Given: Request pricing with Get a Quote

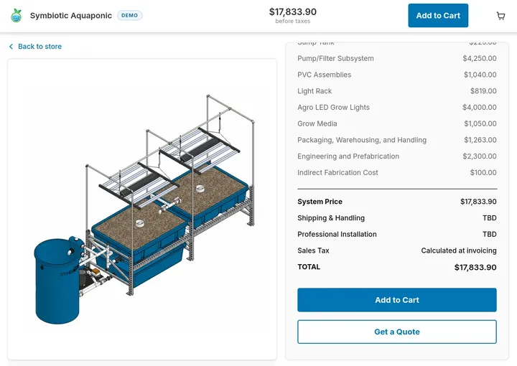Looking at the screenshot, I should 396,332.
